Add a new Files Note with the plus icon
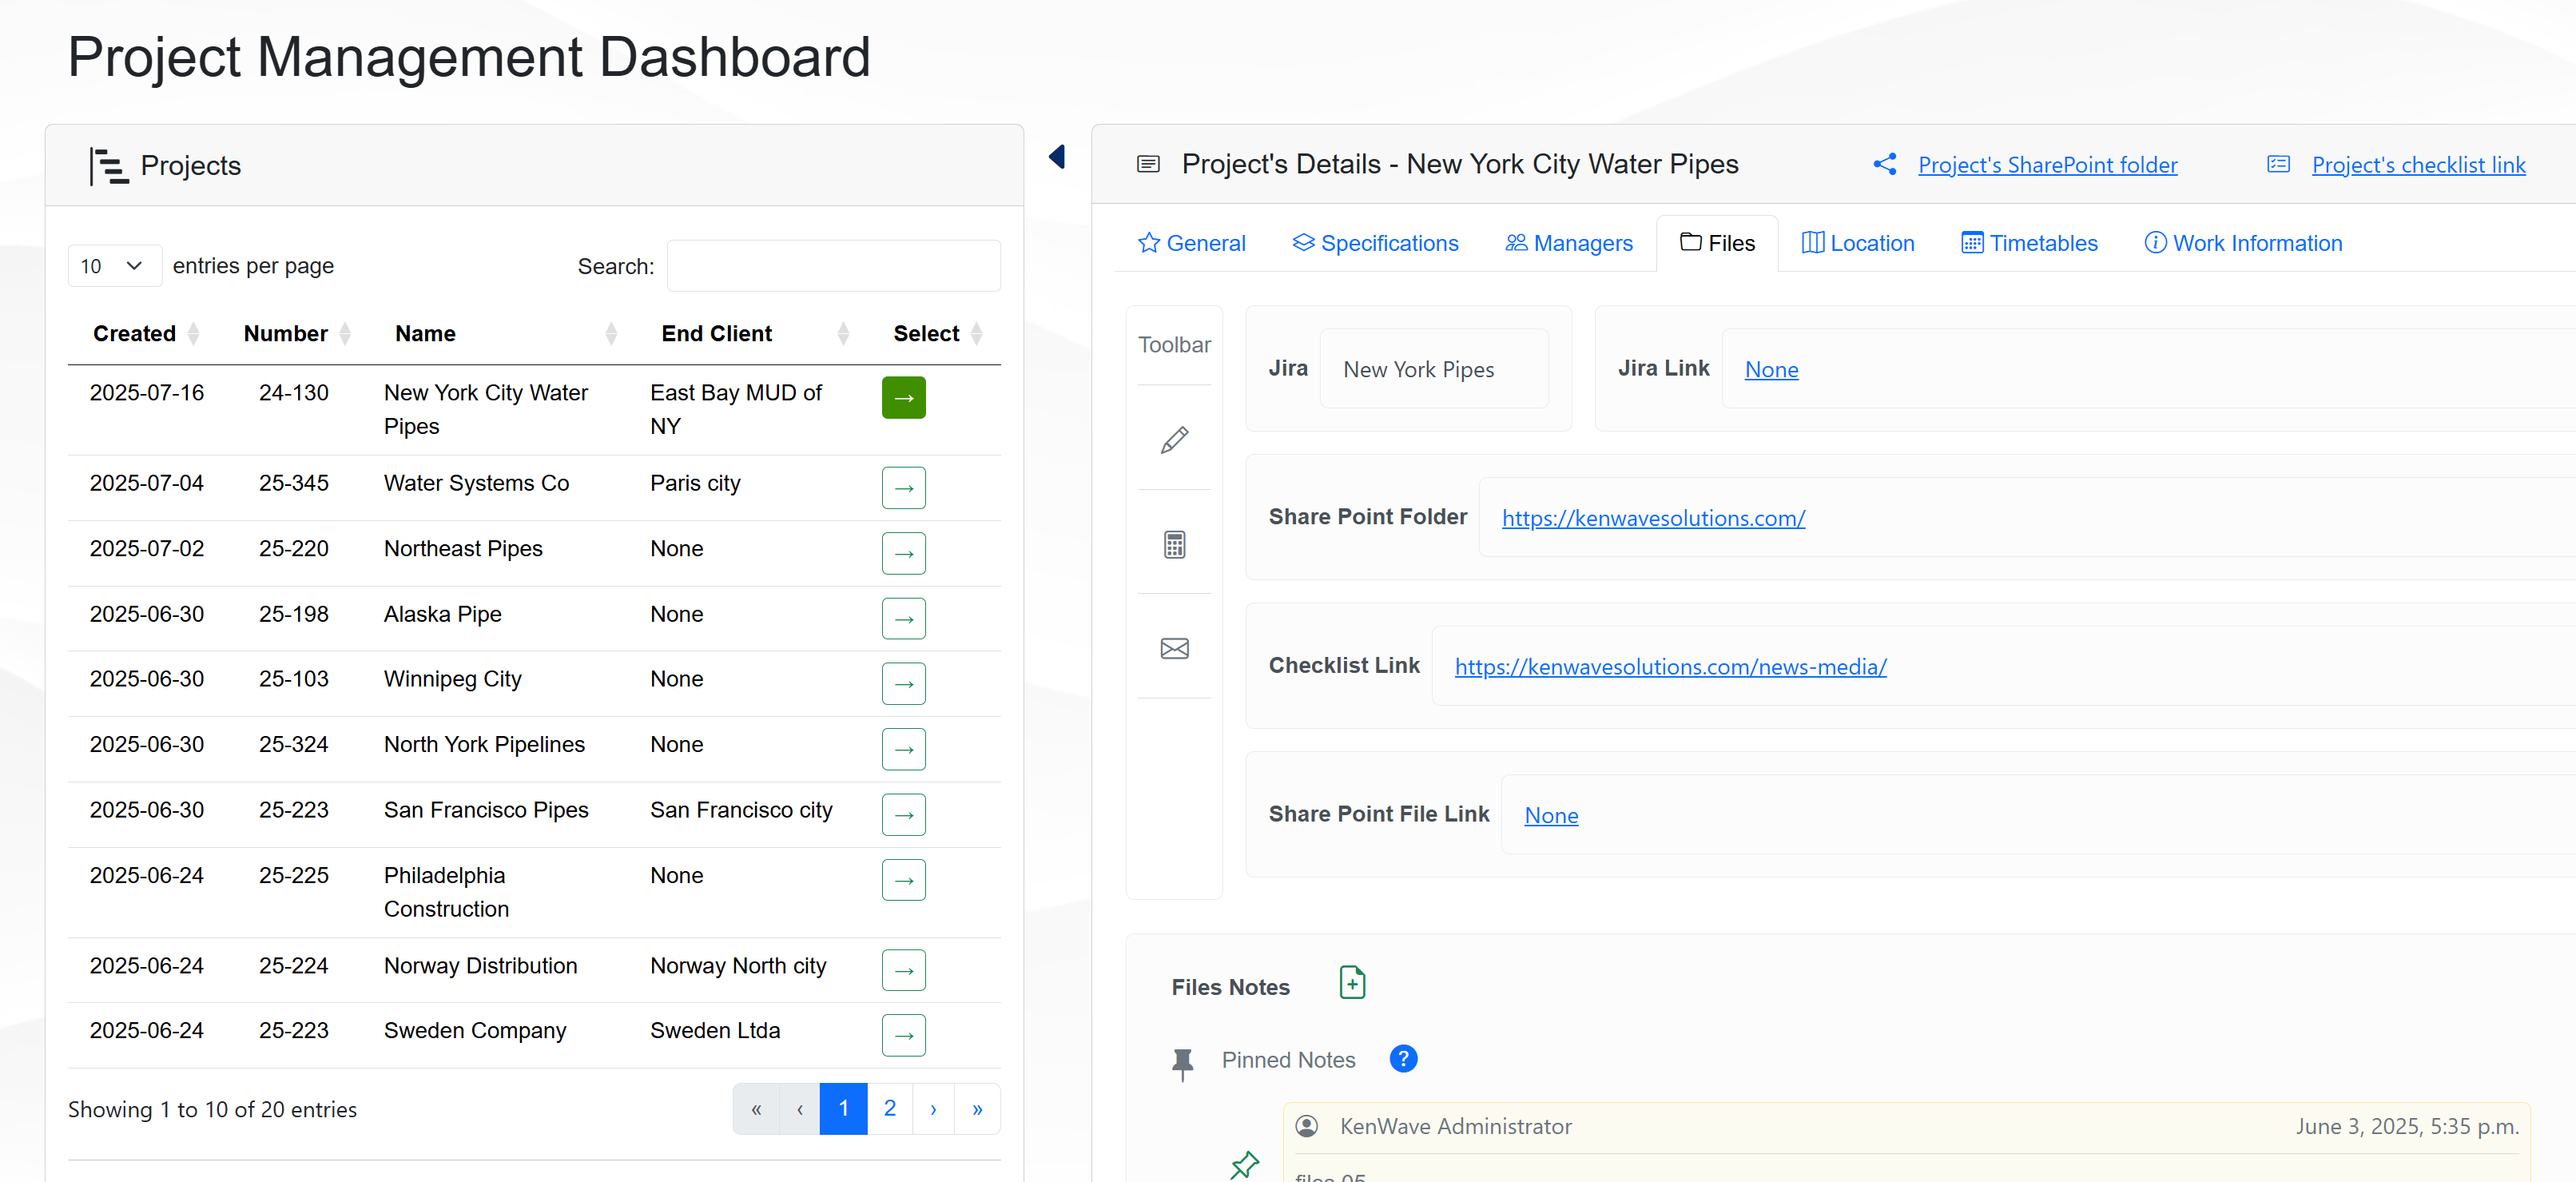Viewport: 2576px width, 1182px height. (x=1352, y=983)
